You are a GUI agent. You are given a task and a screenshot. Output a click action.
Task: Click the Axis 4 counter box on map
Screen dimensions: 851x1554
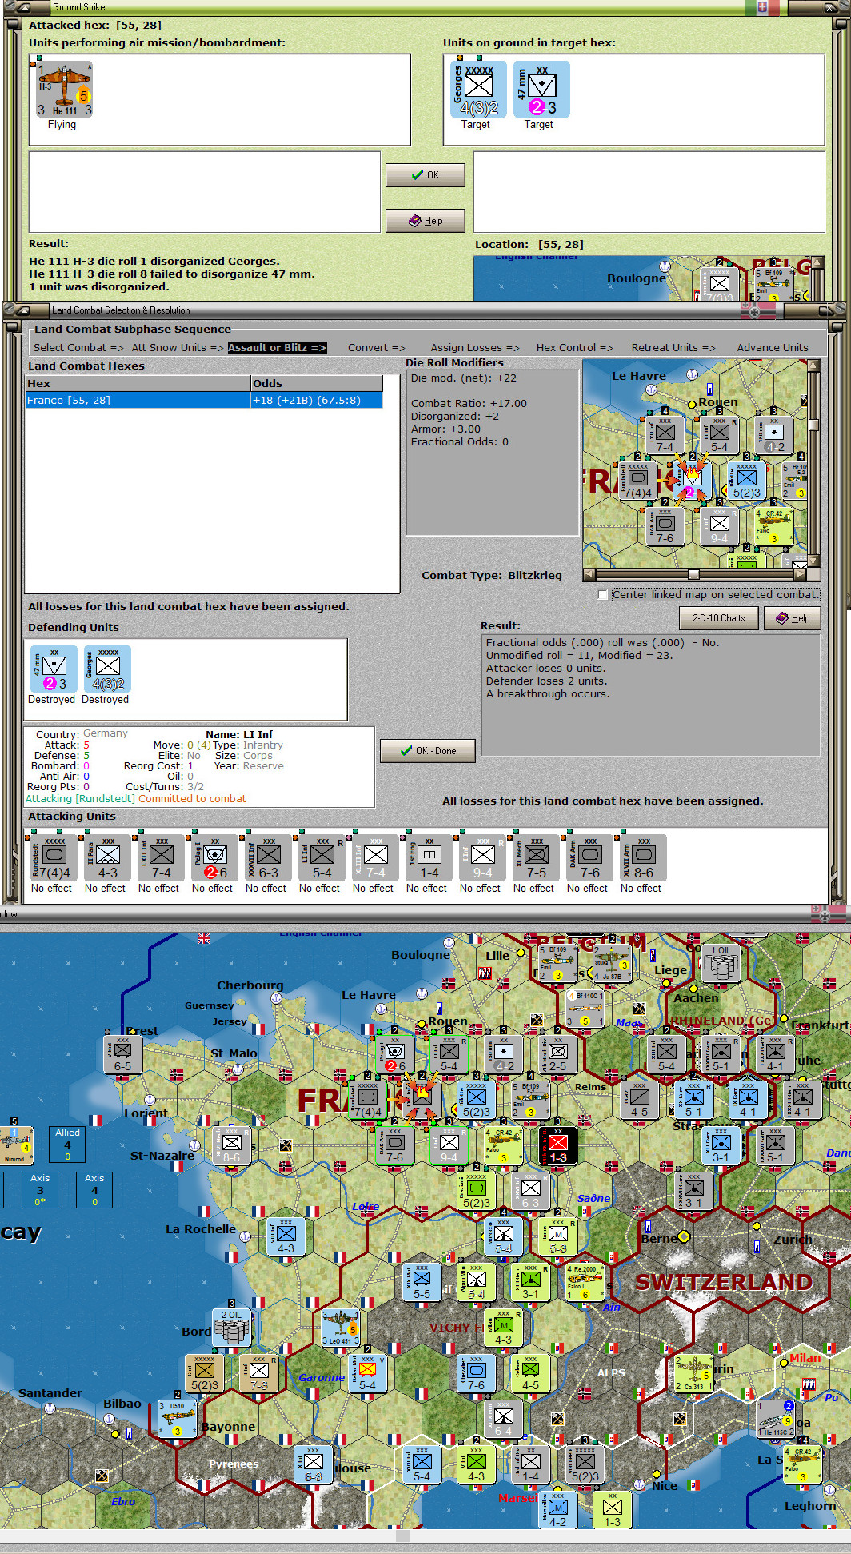point(94,1189)
